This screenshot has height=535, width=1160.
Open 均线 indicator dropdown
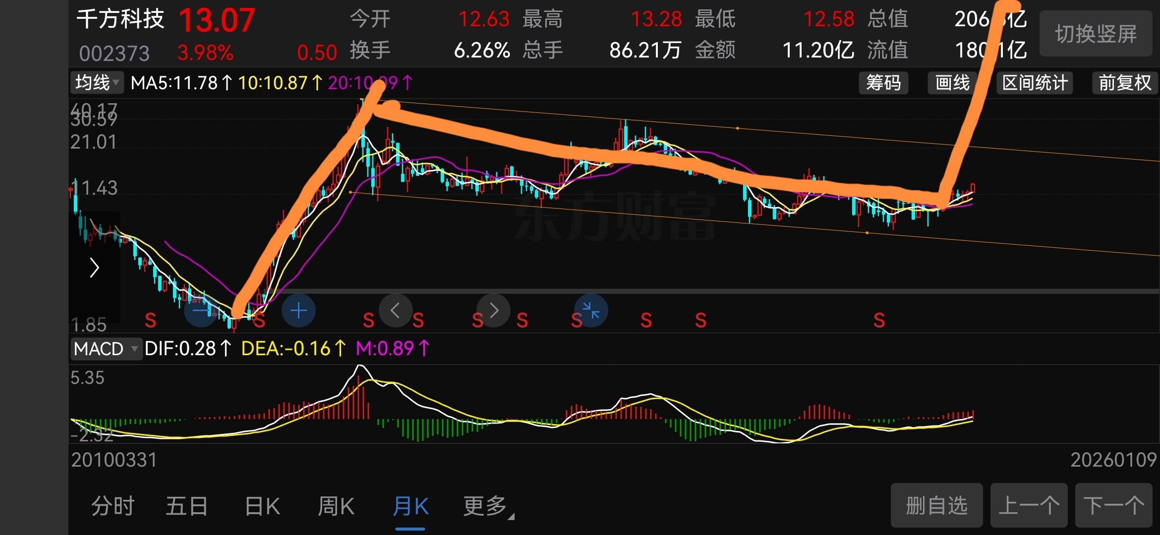(x=97, y=83)
